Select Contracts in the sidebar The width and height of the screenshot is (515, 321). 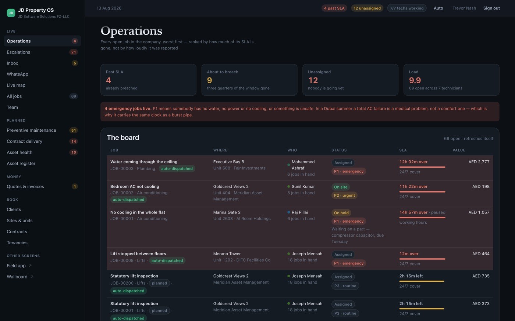click(x=42, y=231)
